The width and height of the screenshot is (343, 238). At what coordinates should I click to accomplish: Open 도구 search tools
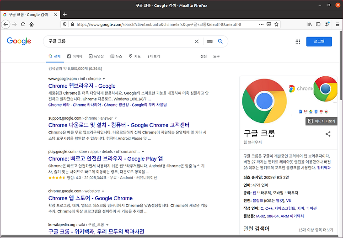pyautogui.click(x=216, y=56)
